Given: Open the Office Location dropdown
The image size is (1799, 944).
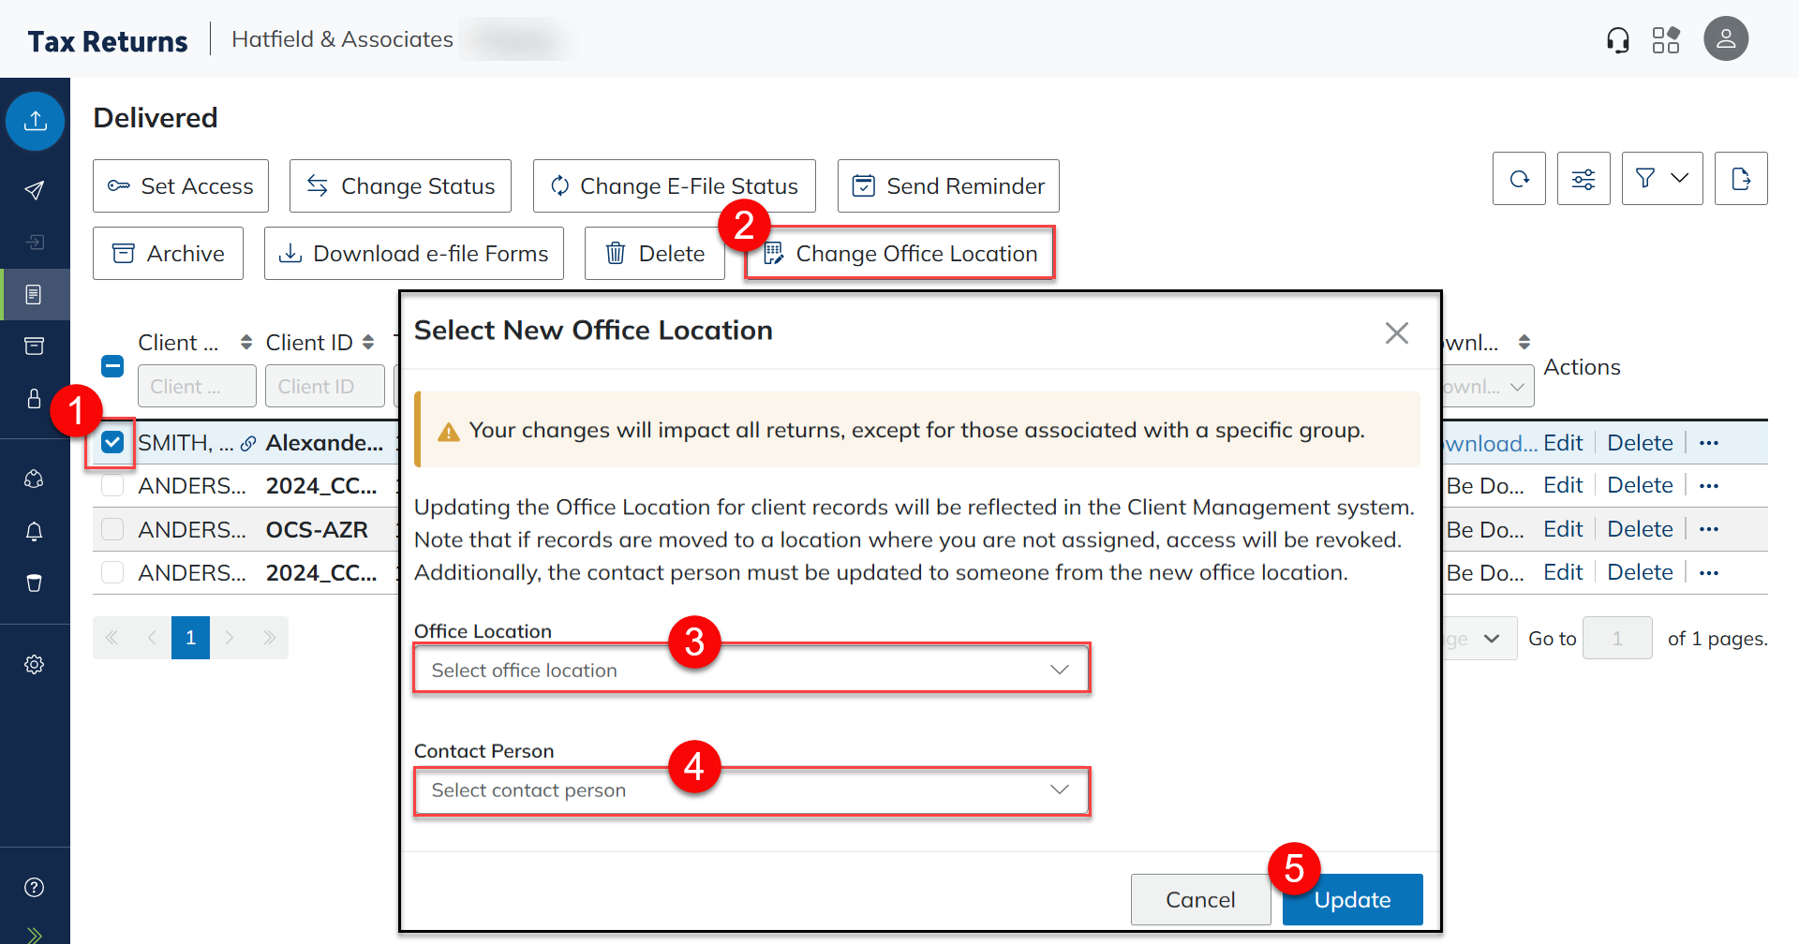Looking at the screenshot, I should [x=751, y=670].
